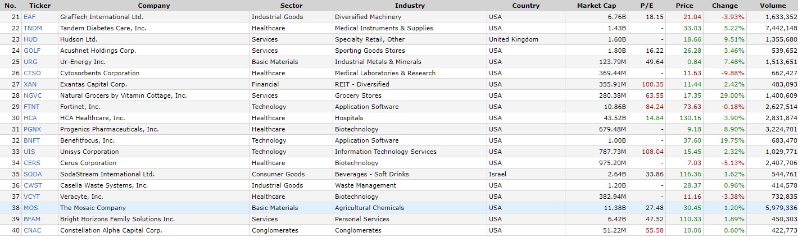Click the MOS ticker link
The width and height of the screenshot is (798, 237).
click(x=30, y=208)
